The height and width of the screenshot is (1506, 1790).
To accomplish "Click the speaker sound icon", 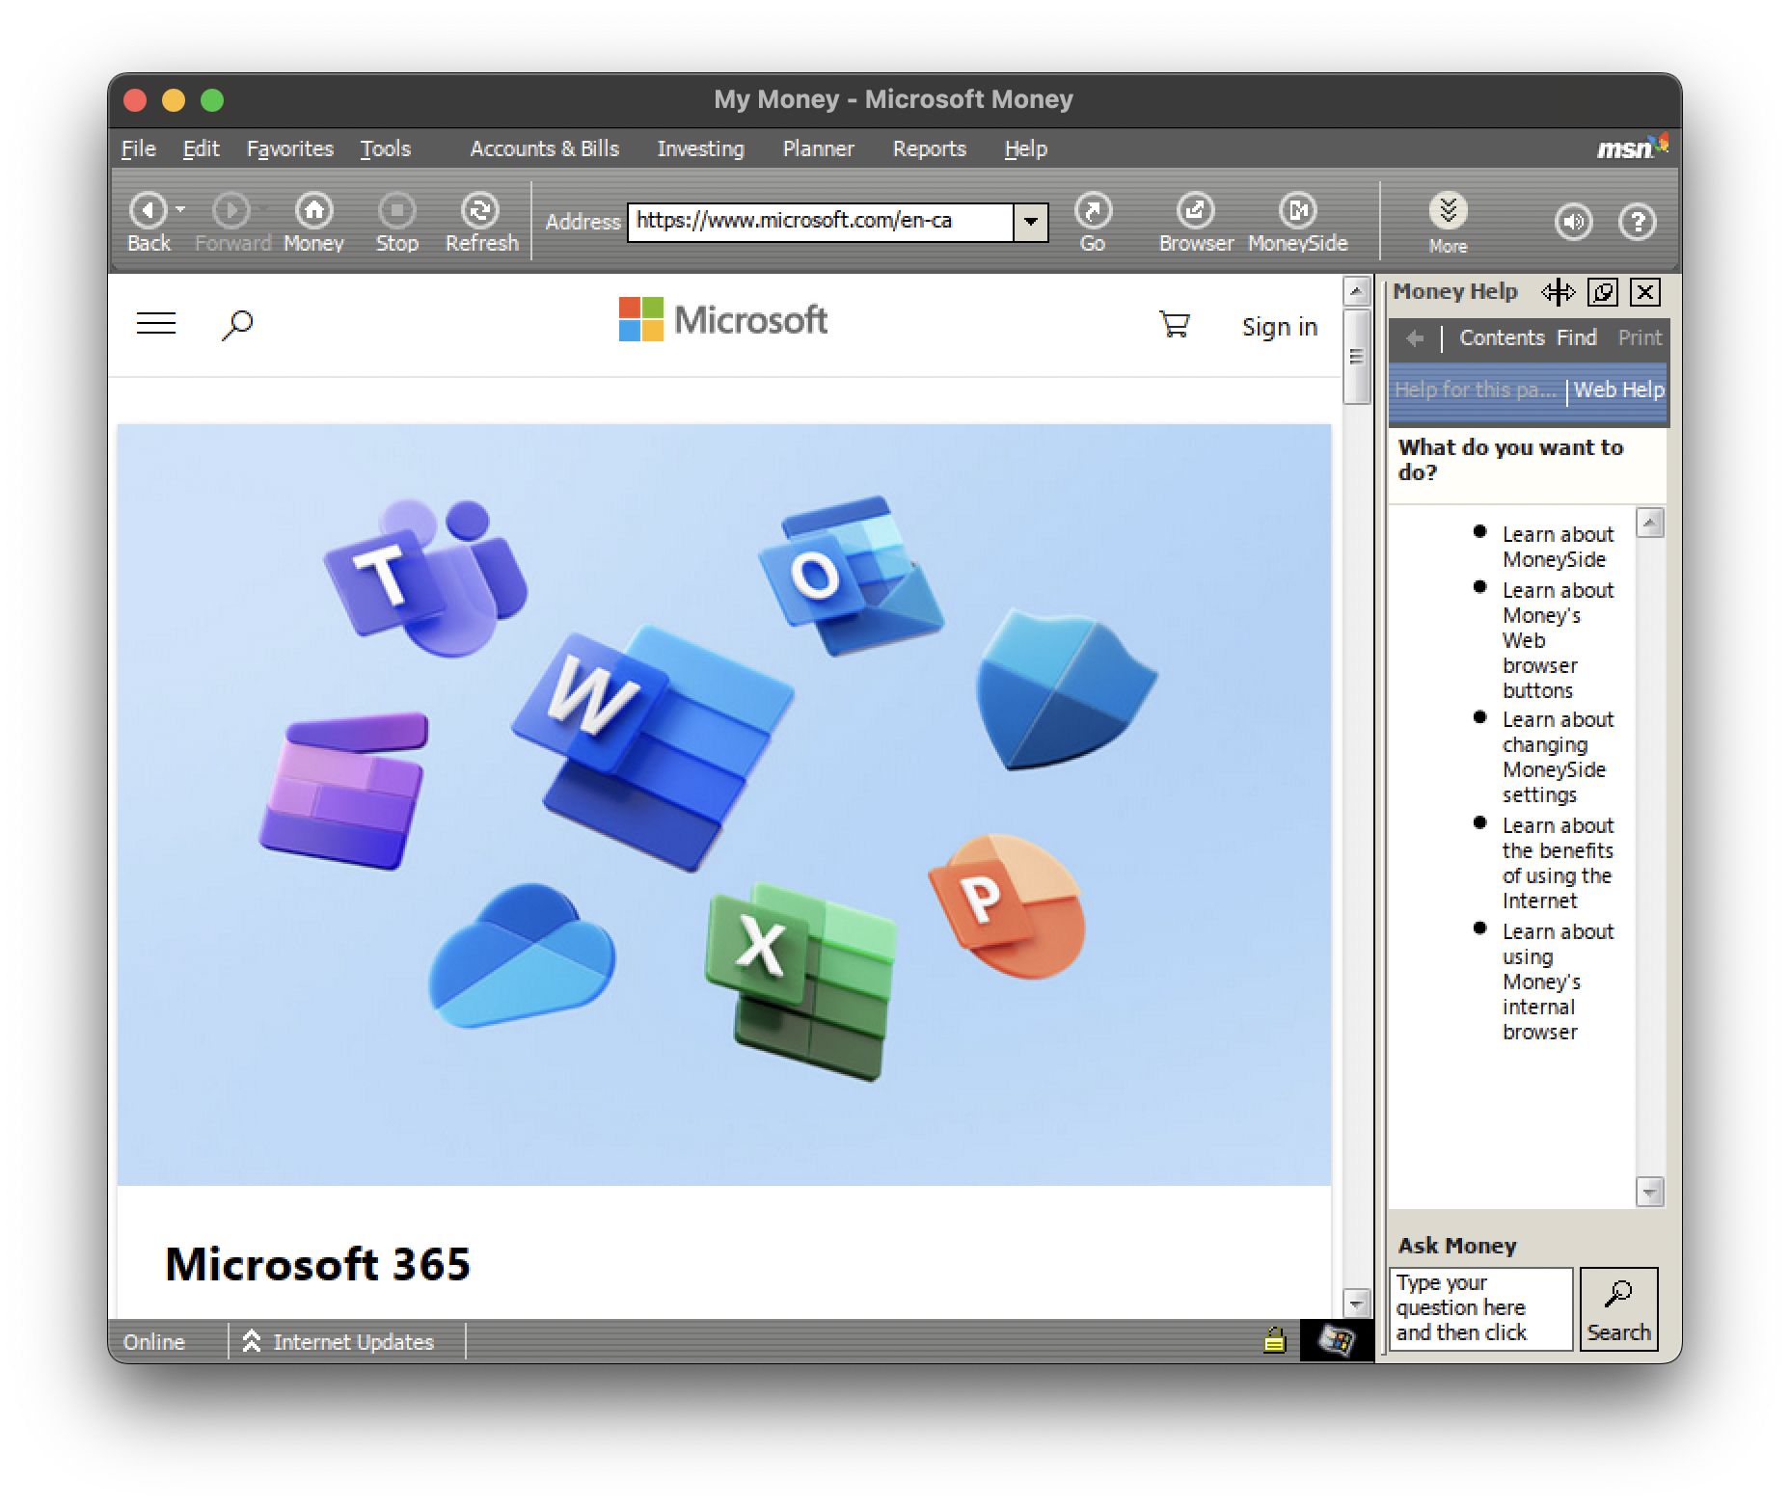I will coord(1574,223).
